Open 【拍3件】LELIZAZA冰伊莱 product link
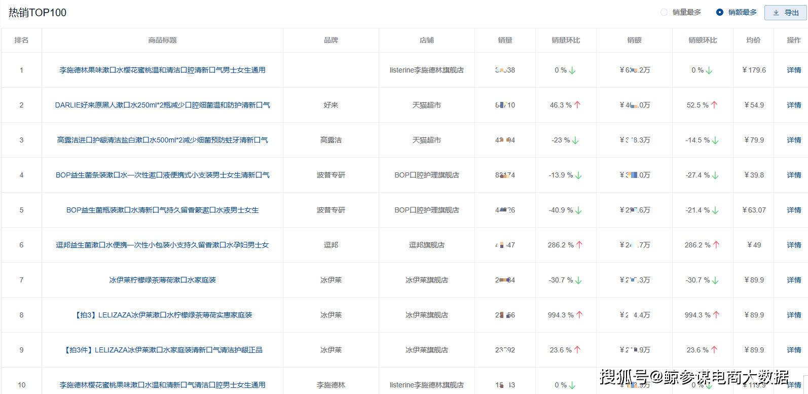The height and width of the screenshot is (394, 808). [162, 350]
